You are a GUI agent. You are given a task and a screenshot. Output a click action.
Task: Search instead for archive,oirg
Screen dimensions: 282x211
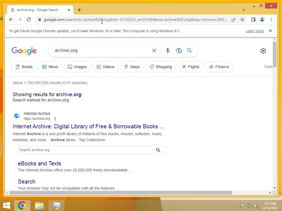[x=58, y=100]
